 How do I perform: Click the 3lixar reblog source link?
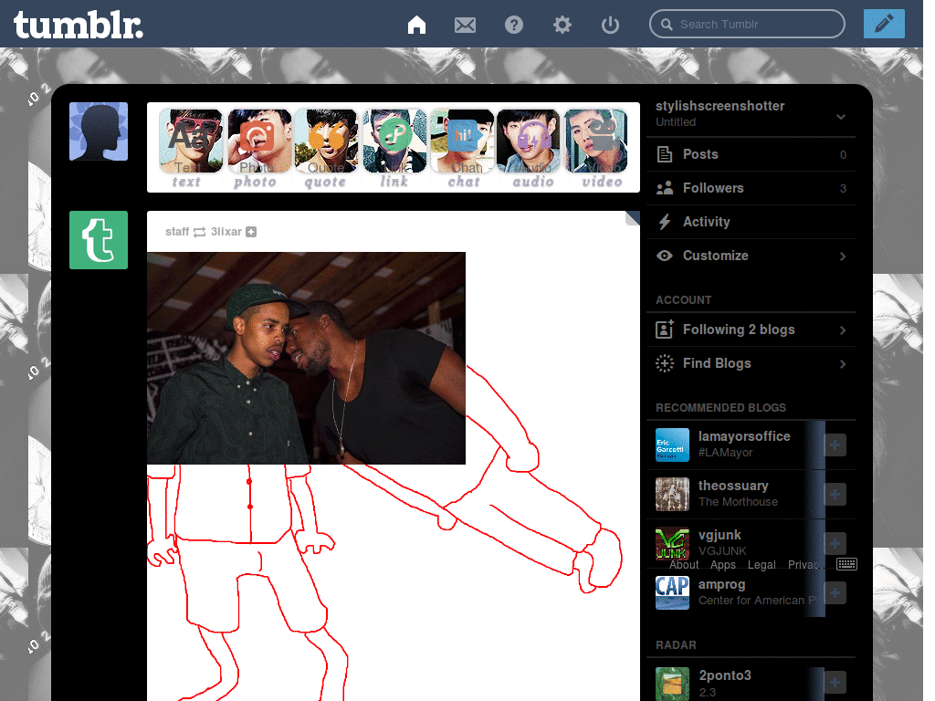pyautogui.click(x=226, y=232)
